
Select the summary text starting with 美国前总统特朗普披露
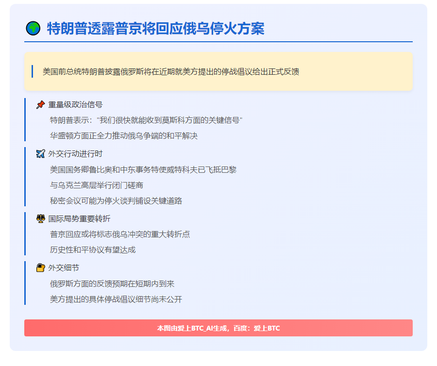pyautogui.click(x=171, y=71)
